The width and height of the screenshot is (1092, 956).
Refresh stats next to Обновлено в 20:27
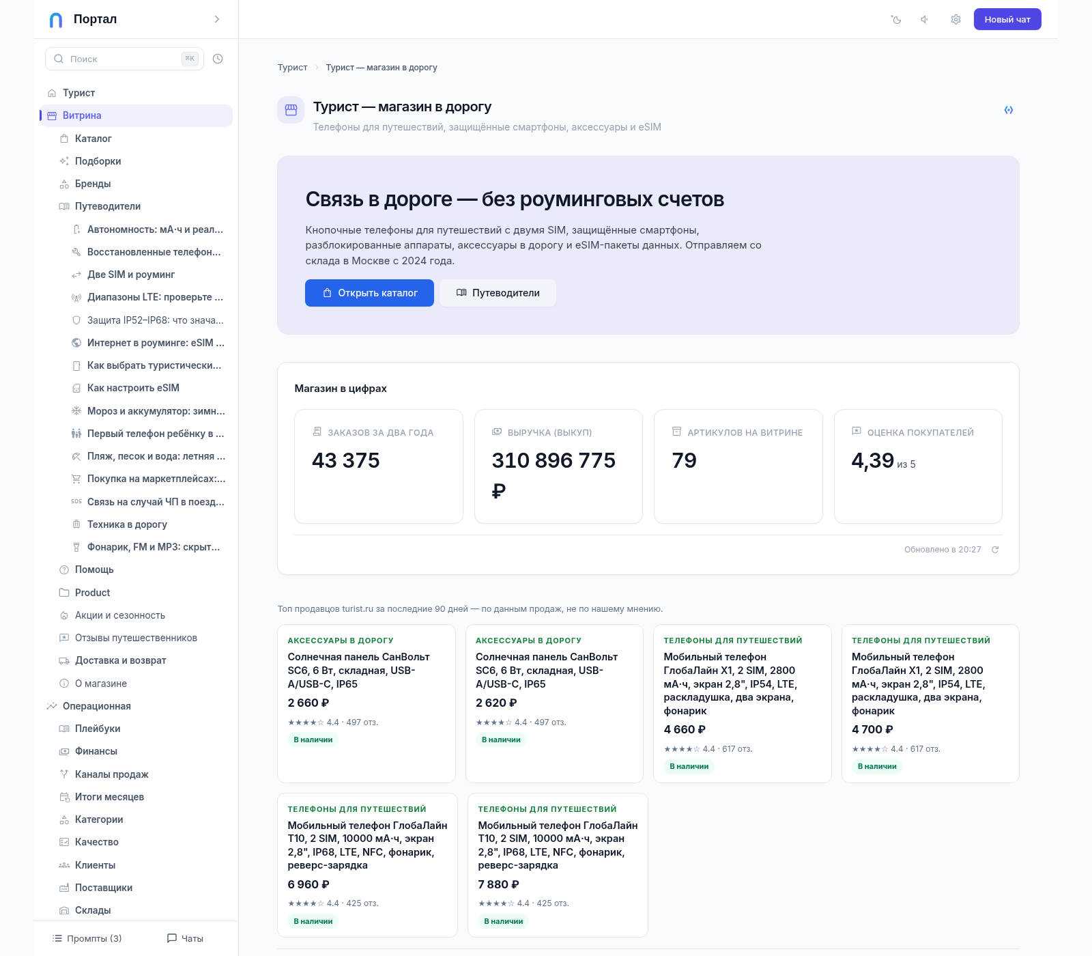[x=995, y=550]
